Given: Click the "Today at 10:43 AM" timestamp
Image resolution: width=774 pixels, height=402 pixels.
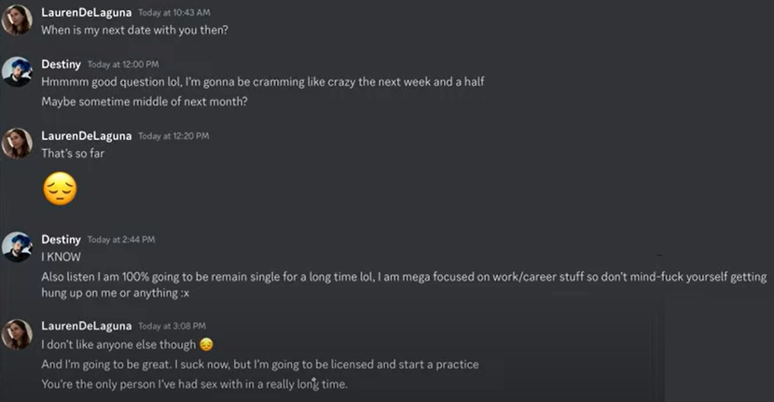Looking at the screenshot, I should (173, 13).
